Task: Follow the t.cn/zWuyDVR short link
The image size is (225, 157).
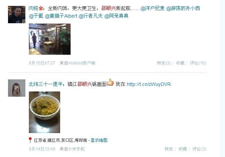Action: point(149,84)
